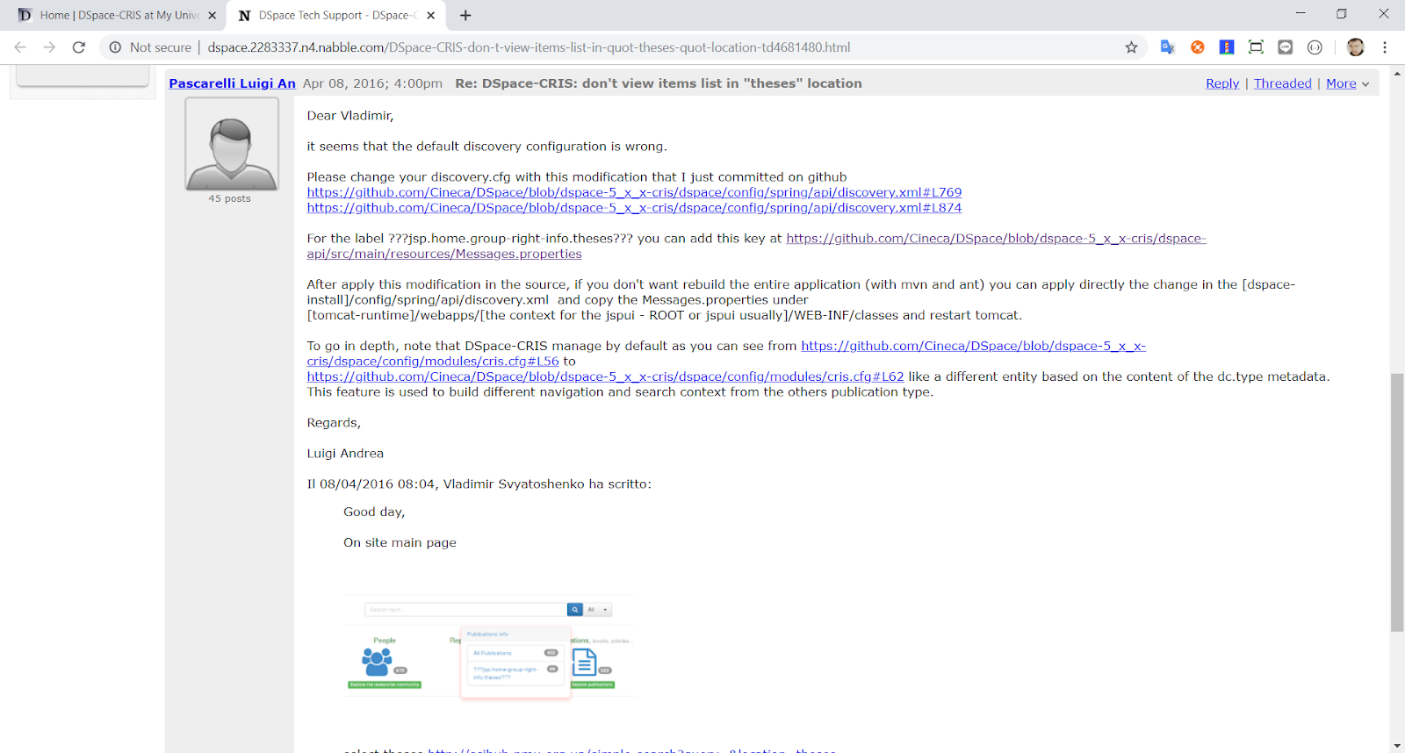Open Chrome profile avatar
Viewport: 1405px width, 753px height.
pos(1356,47)
